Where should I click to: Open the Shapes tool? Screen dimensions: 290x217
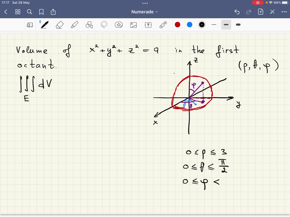[x=89, y=25]
